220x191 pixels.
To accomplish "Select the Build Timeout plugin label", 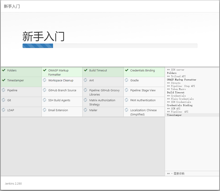I will (98, 70).
